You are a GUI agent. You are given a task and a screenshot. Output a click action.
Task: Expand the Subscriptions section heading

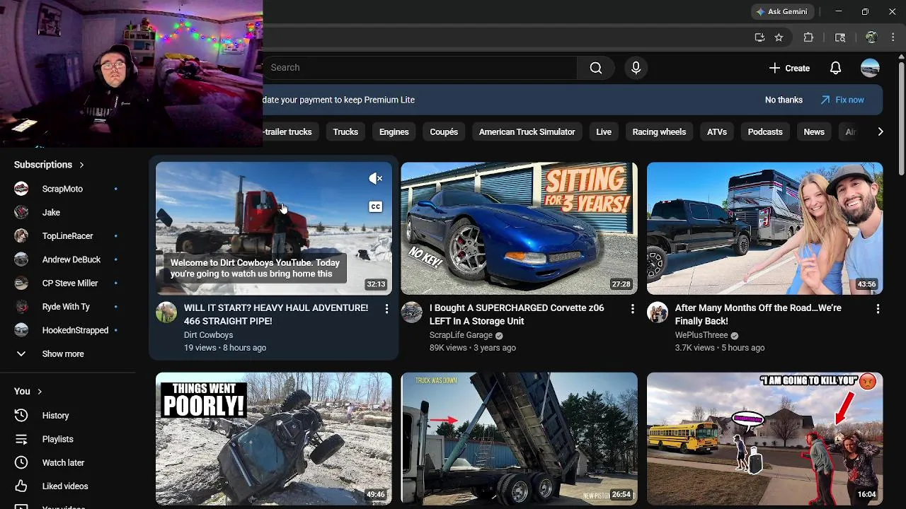[49, 165]
